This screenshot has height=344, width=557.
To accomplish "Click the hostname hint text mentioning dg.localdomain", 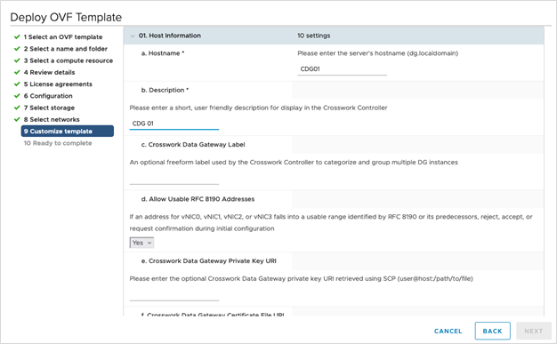I will 378,53.
